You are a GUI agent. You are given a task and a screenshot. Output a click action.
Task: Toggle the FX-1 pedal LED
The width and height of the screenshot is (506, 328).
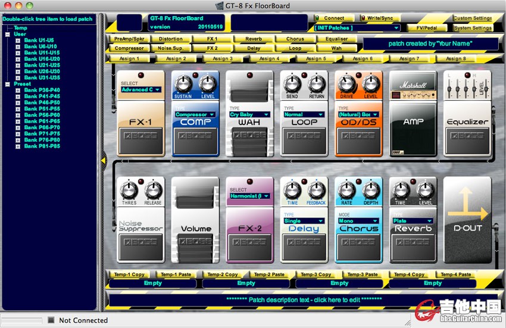pyautogui.click(x=141, y=75)
